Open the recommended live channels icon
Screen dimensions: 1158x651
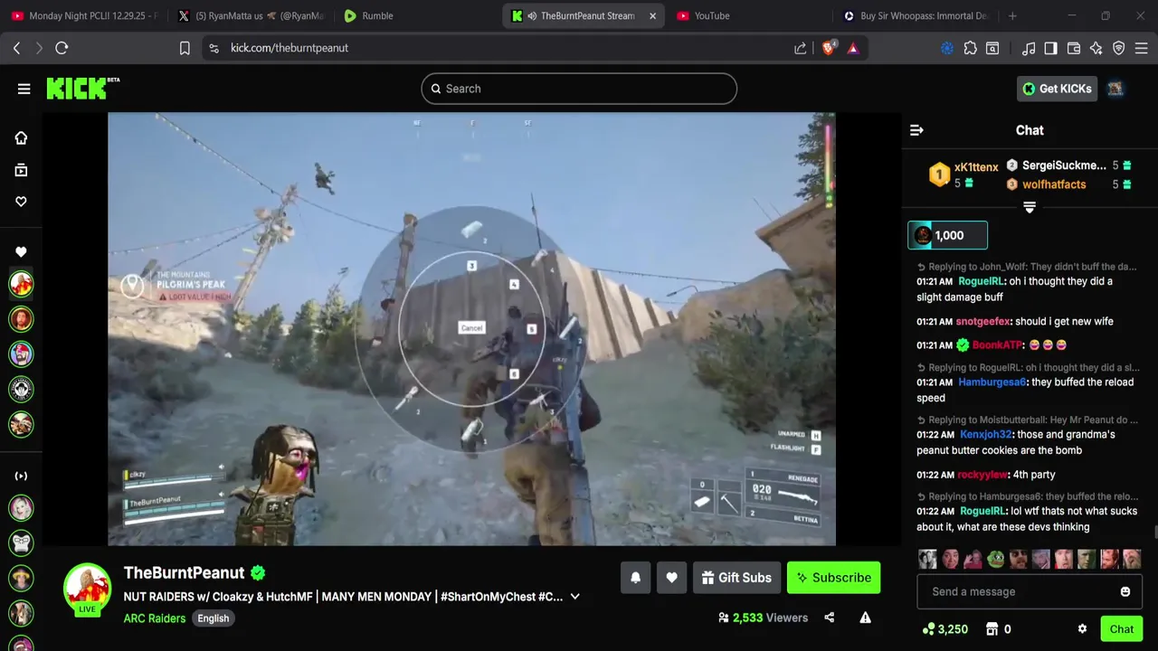pyautogui.click(x=21, y=476)
